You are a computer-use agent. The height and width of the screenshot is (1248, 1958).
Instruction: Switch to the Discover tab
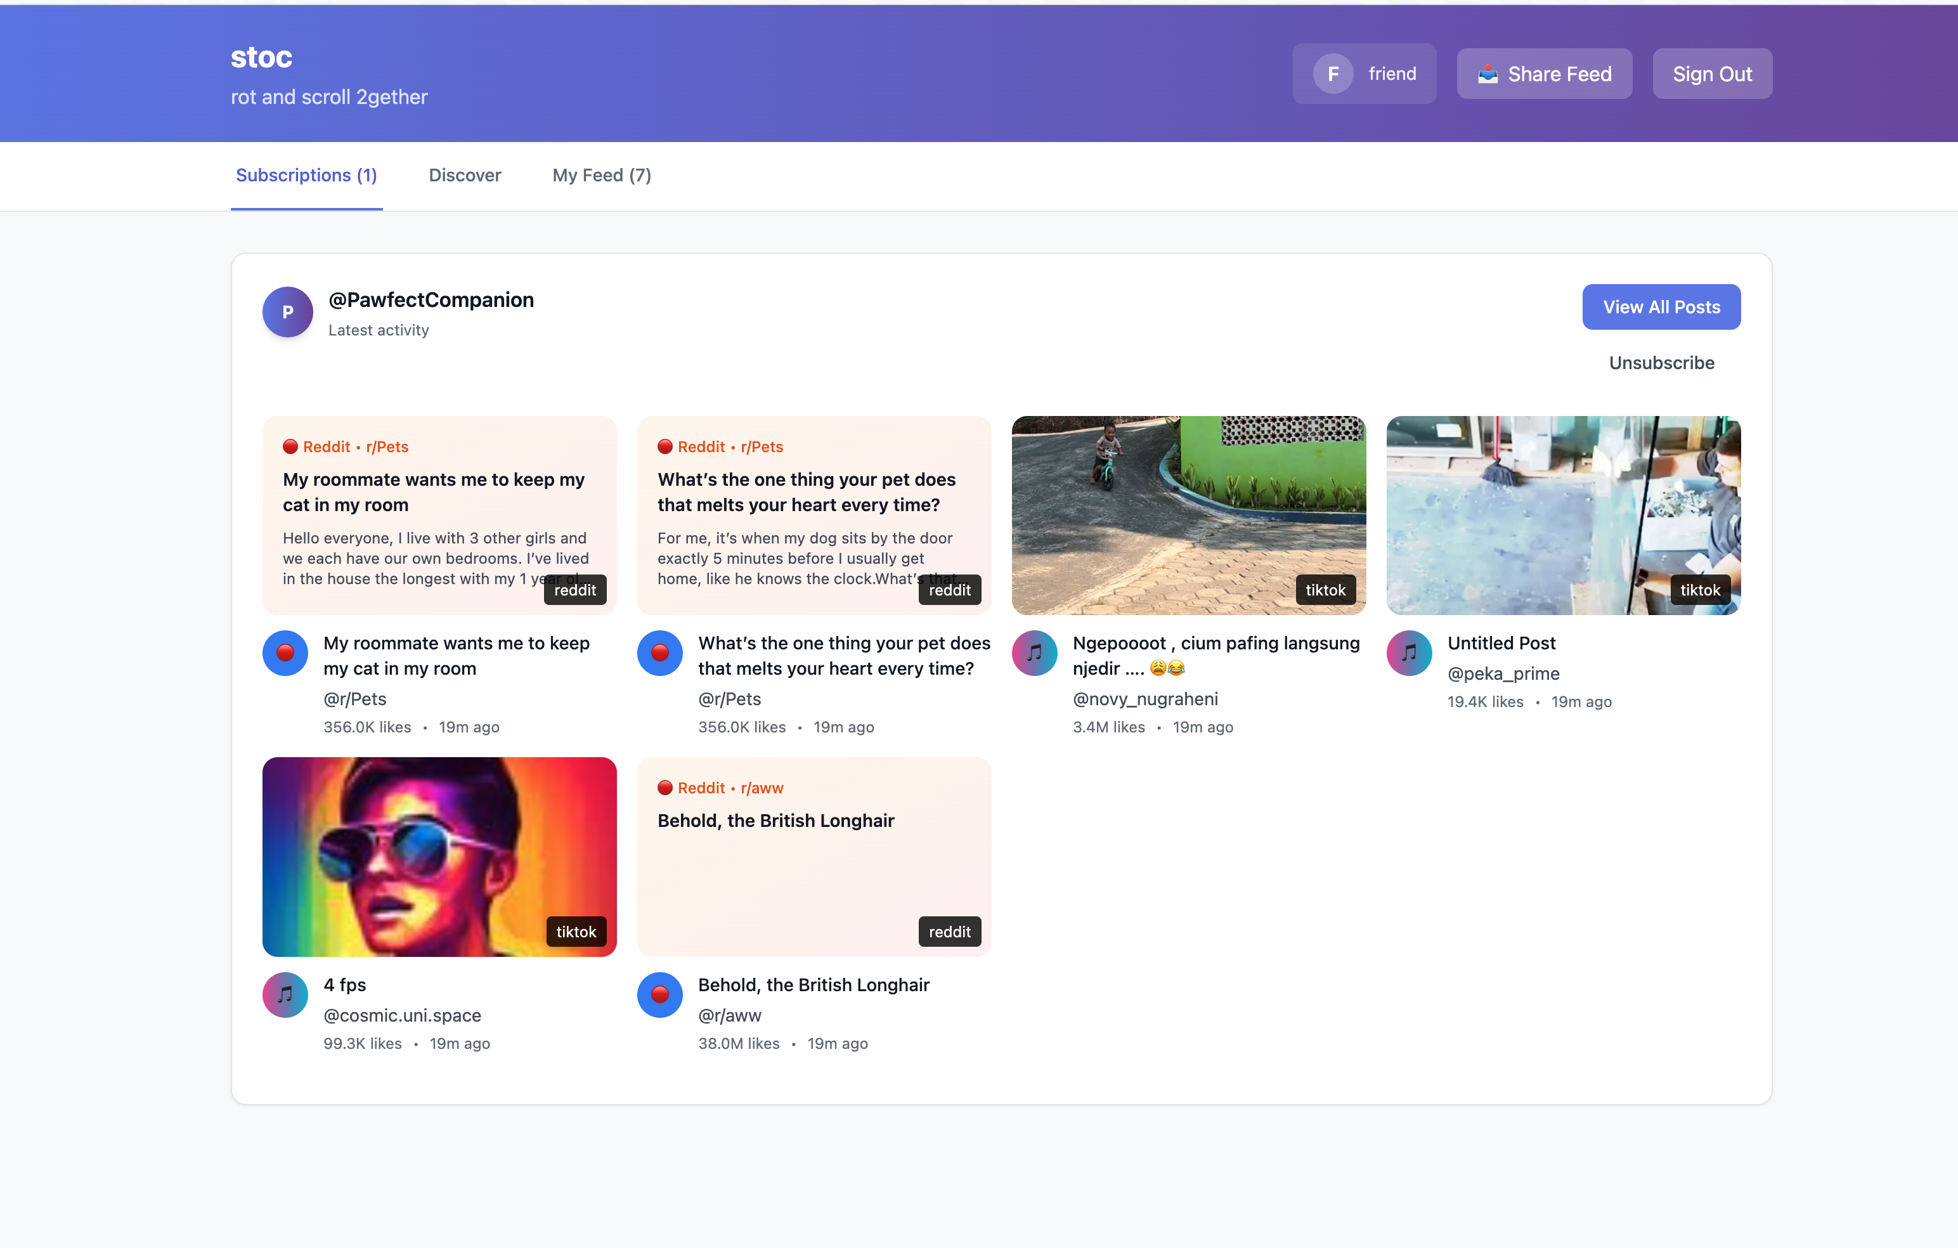point(464,175)
